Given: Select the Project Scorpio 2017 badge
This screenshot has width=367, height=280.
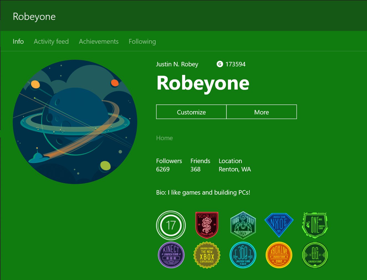Looking at the screenshot, I should 243,225.
